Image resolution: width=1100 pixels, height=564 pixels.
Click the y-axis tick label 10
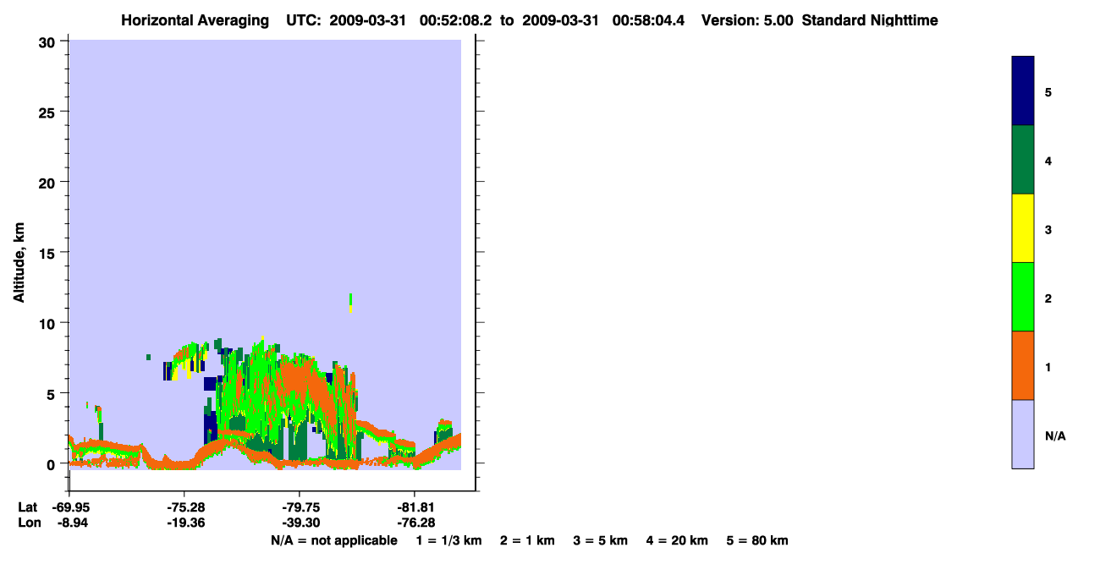pos(48,323)
